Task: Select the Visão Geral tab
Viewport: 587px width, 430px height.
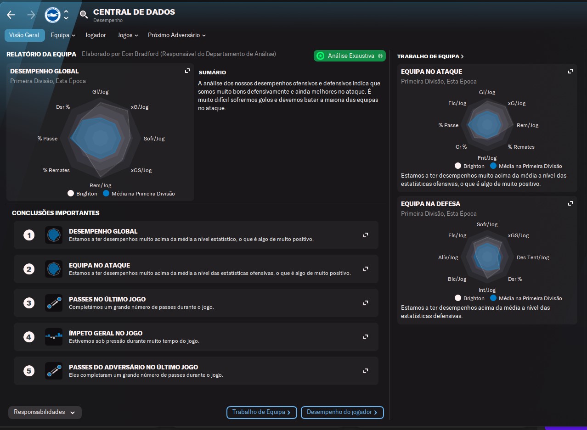Action: click(x=24, y=35)
